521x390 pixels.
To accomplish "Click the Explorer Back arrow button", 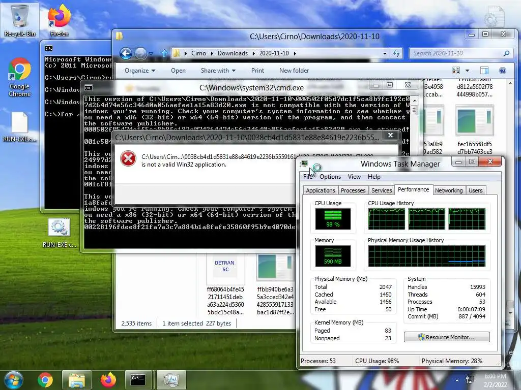I will 126,53.
